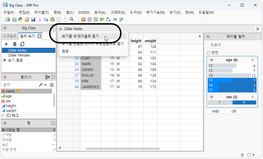Open the Fit Y by X icon
263x159 pixels.
click(108, 20)
